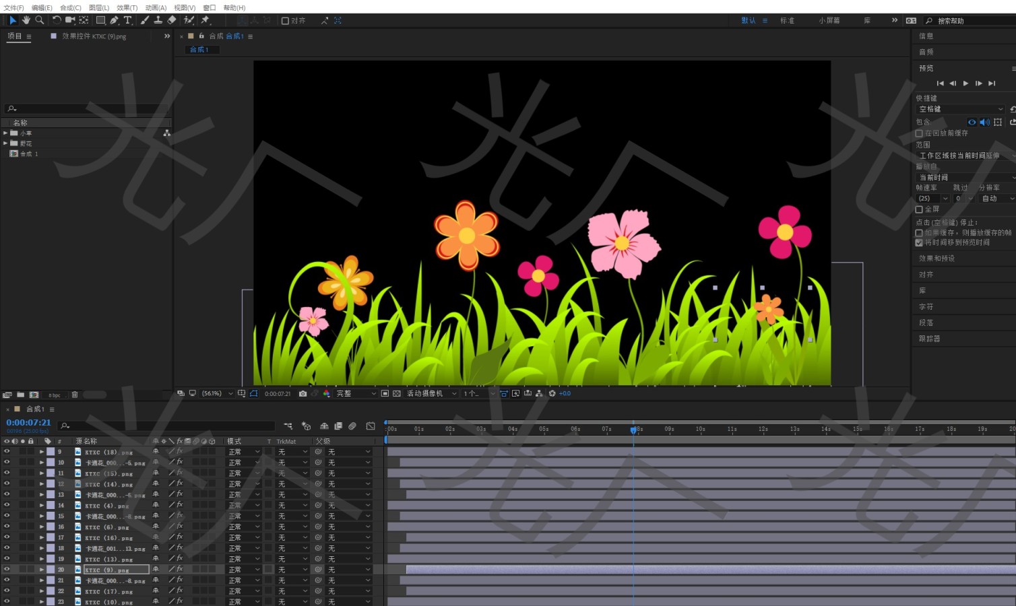
Task: Check the 在回放前缓存 option
Action: tap(919, 133)
